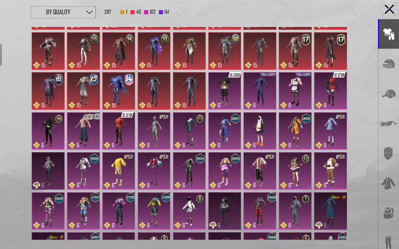This screenshot has height=249, width=399.
Task: Select the maid dress with blue logo
Action: pos(295,91)
